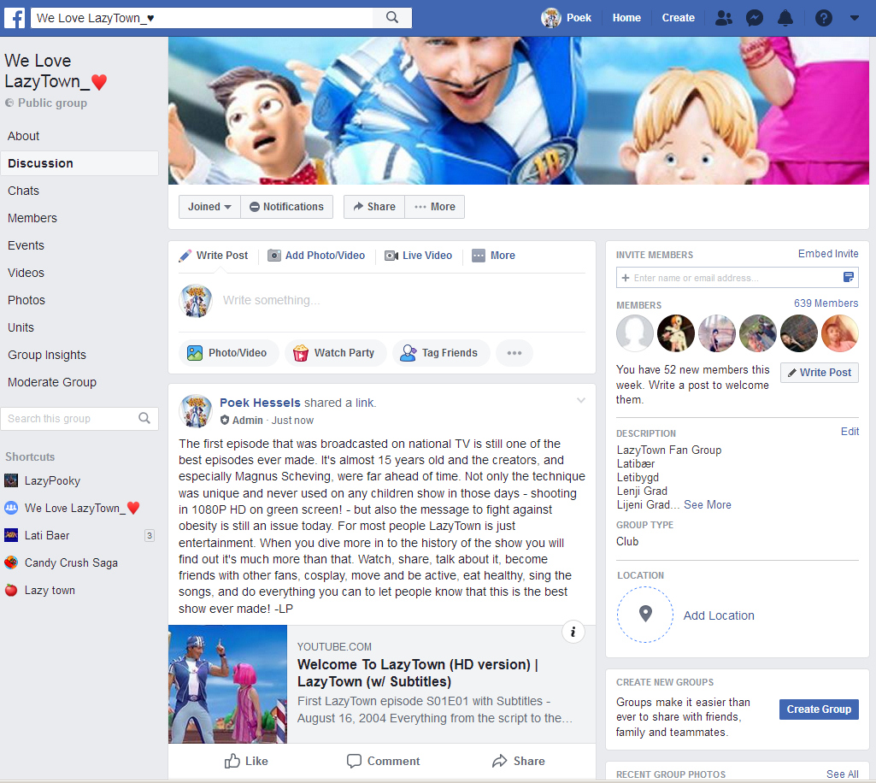Click Embed Invite link
Image resolution: width=876 pixels, height=783 pixels.
click(x=828, y=254)
